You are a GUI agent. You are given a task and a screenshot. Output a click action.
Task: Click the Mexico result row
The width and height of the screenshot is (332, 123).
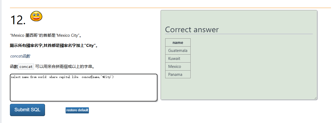tap(175, 67)
